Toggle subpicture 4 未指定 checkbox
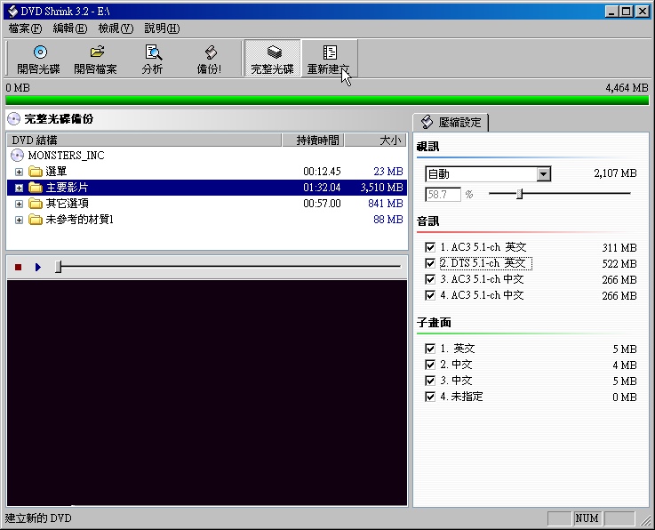The width and height of the screenshot is (655, 530). pos(430,397)
